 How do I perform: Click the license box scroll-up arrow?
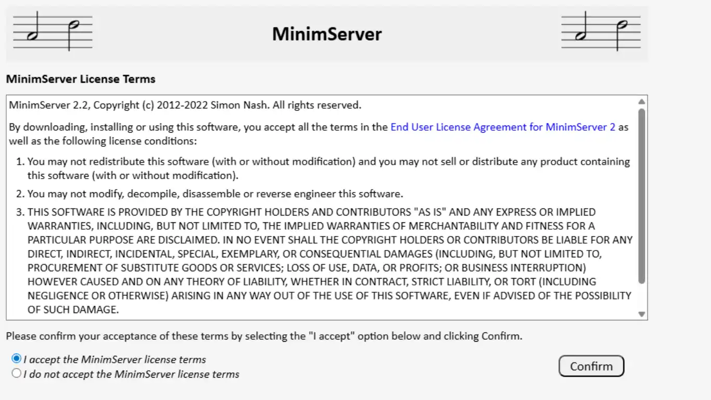641,102
